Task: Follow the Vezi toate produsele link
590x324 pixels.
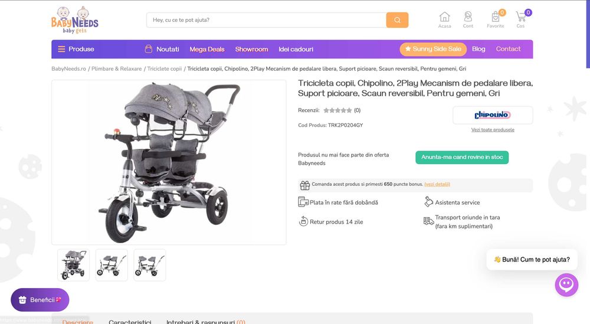Action: coord(493,130)
